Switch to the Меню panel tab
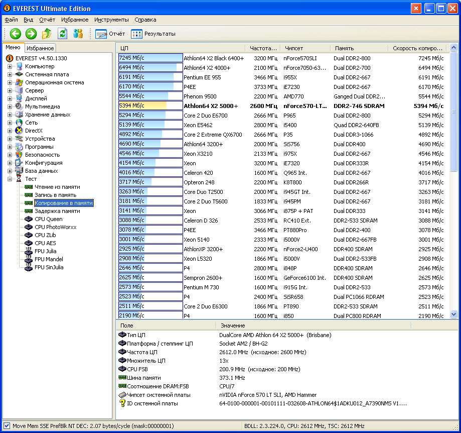This screenshot has width=461, height=433. [13, 47]
